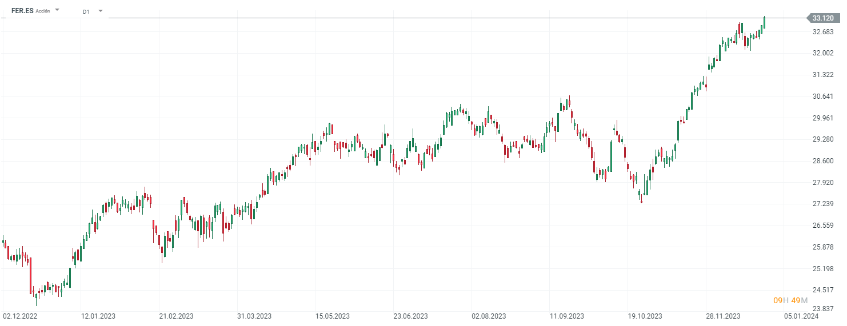
Task: Click the 09H 49M candle countdown timer
Action: pos(790,300)
